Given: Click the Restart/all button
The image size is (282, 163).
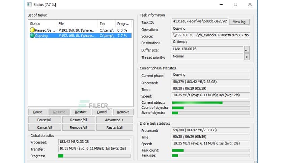Looking at the screenshot, I should click(114, 128).
